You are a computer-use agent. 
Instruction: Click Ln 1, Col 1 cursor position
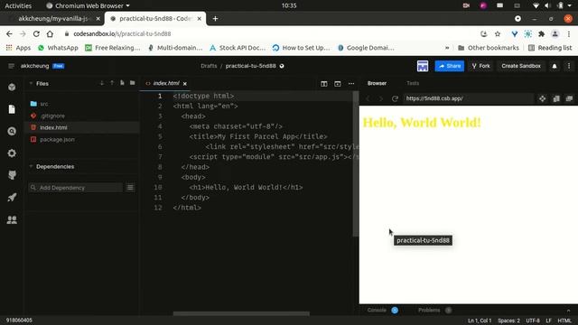point(480,320)
